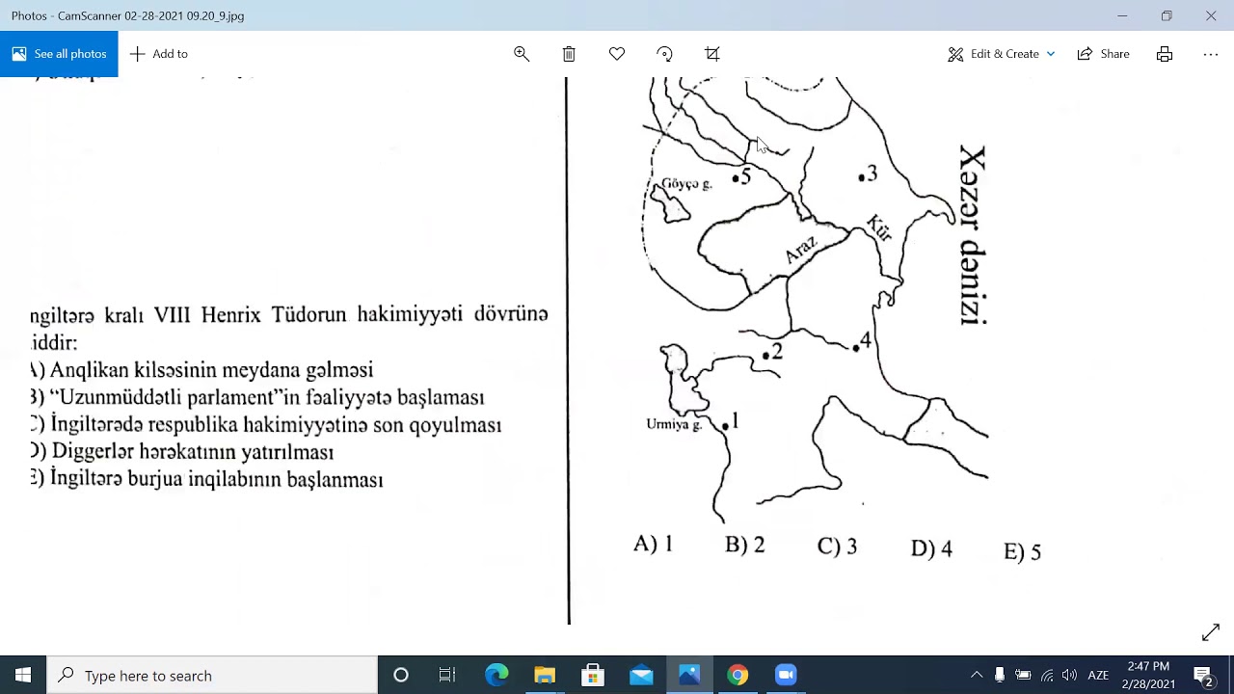Show hidden system tray icons
This screenshot has width=1234, height=694.
coord(977,675)
